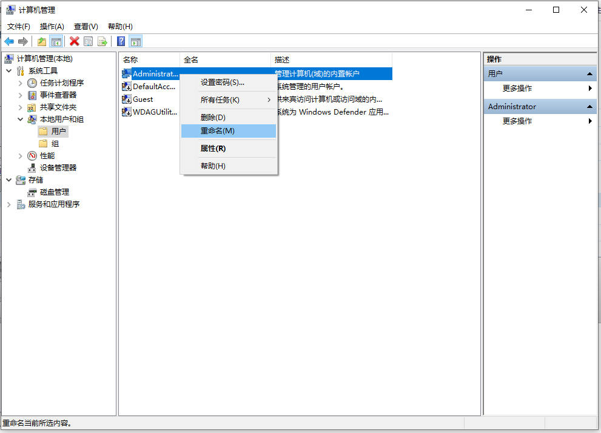Click the 系统管理的用户帐户 description
The image size is (601, 433).
pyautogui.click(x=310, y=87)
